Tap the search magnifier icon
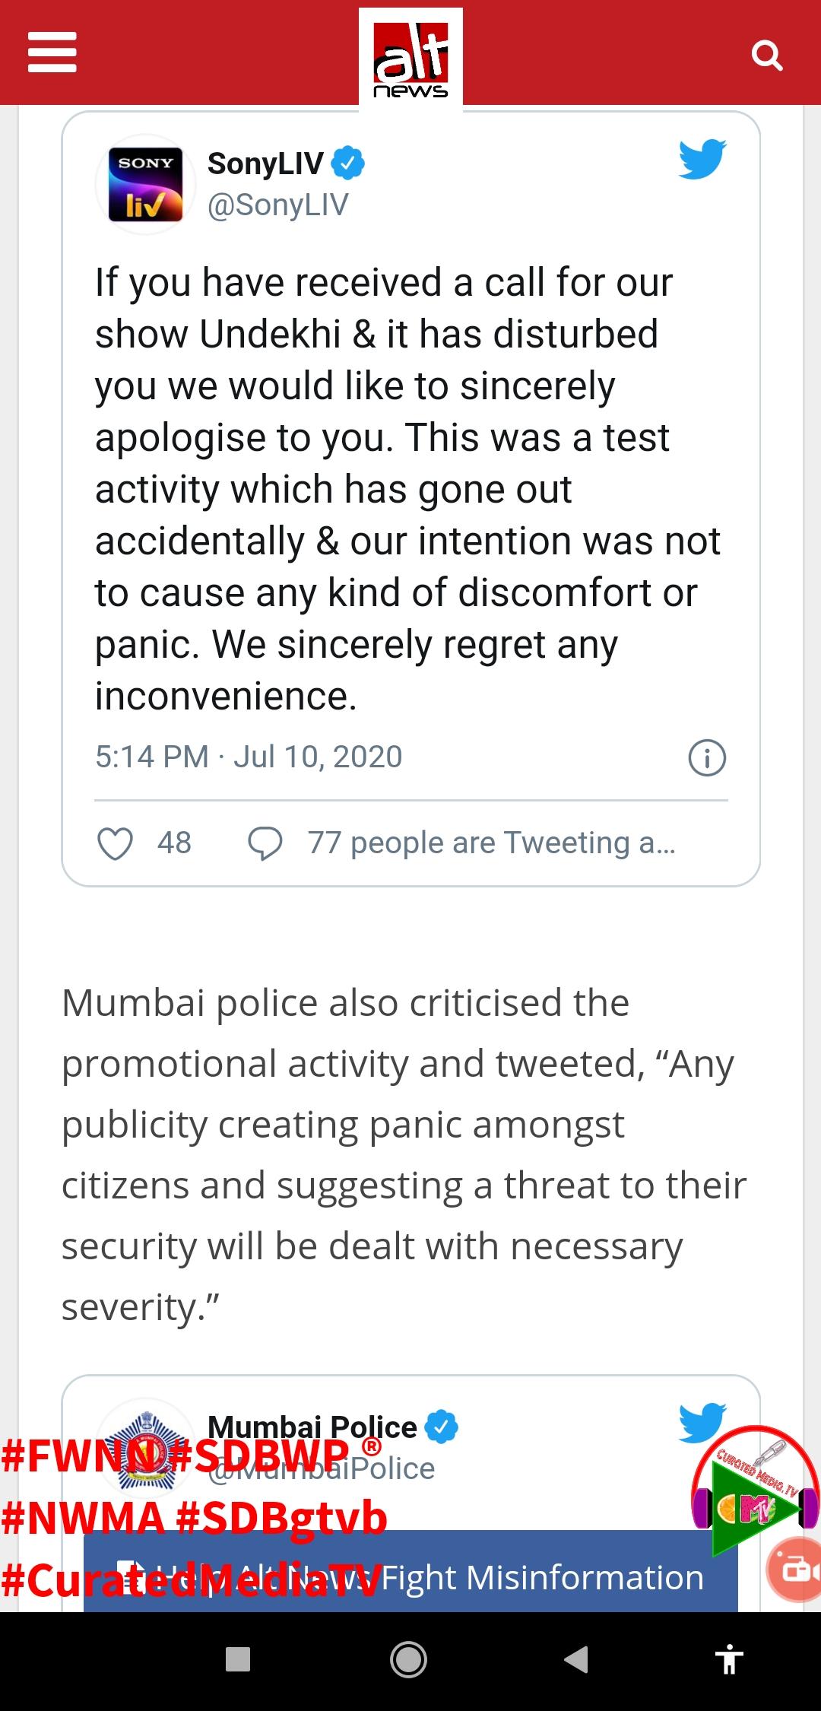821x1711 pixels. (766, 55)
